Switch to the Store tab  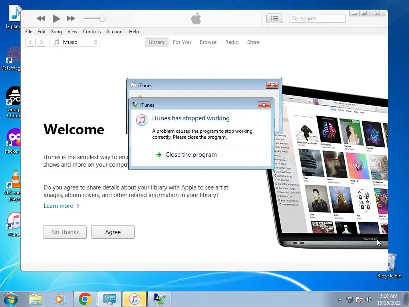click(x=253, y=42)
